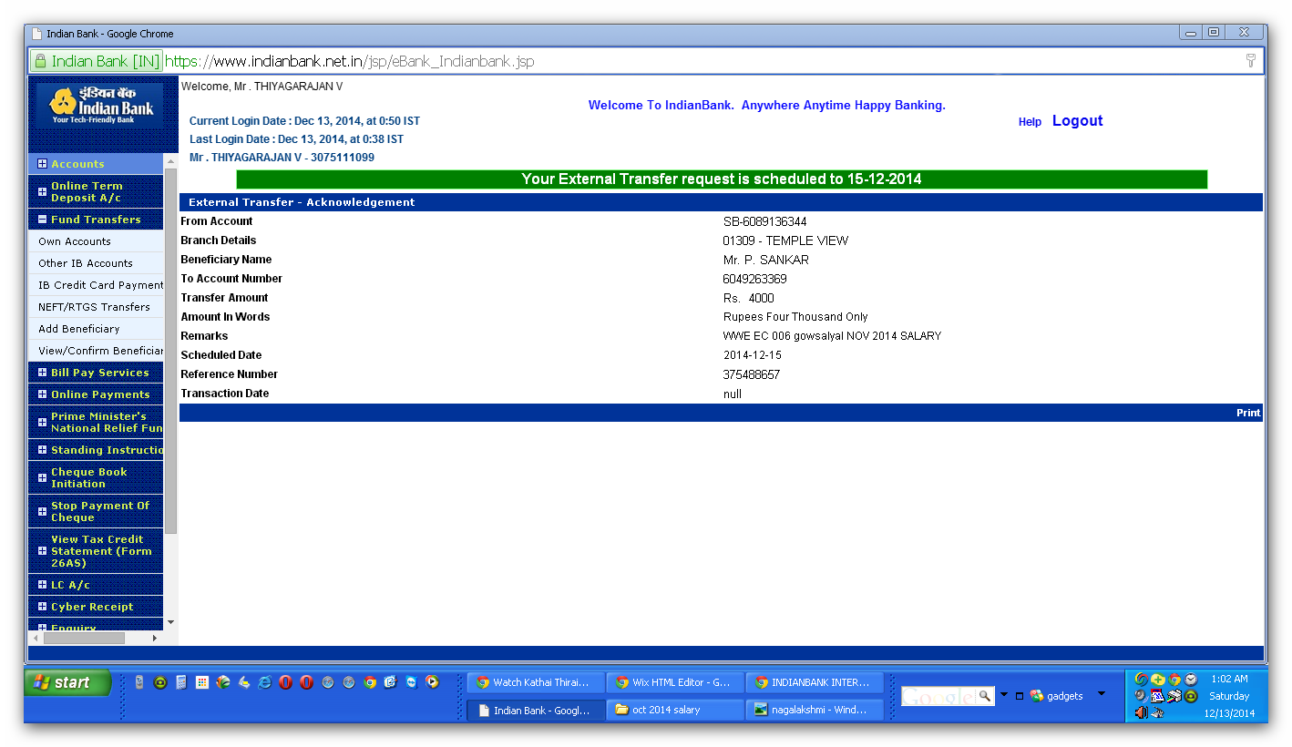Open Google search dropdown arrow in taskbar

(1004, 694)
